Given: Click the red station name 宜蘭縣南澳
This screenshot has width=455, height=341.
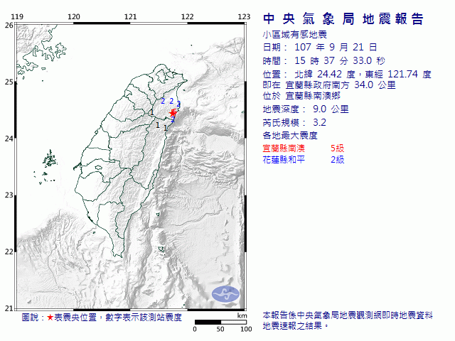Looking at the screenshot, I should (x=284, y=148).
